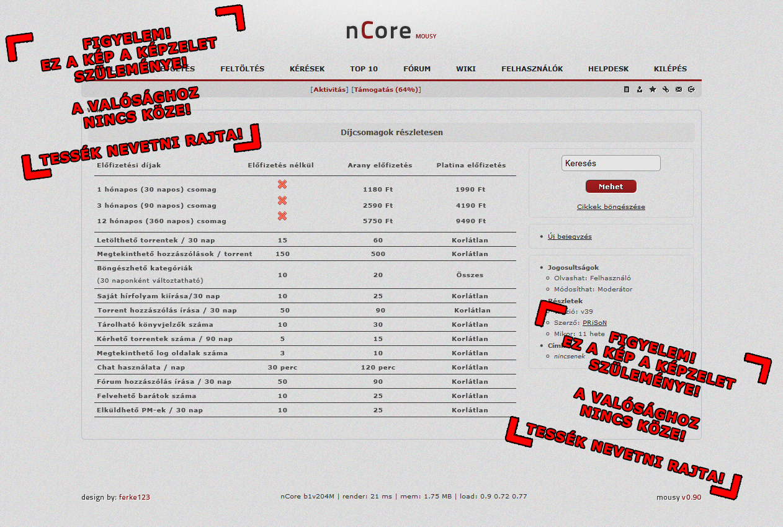Open designer ferke123's link in footer
Screen dimensions: 783x527
click(135, 497)
